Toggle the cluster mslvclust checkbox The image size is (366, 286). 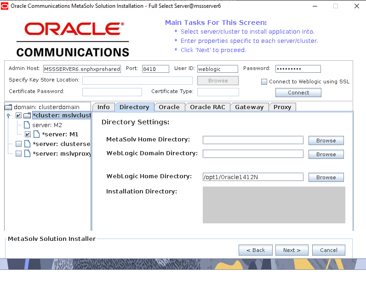[19, 115]
